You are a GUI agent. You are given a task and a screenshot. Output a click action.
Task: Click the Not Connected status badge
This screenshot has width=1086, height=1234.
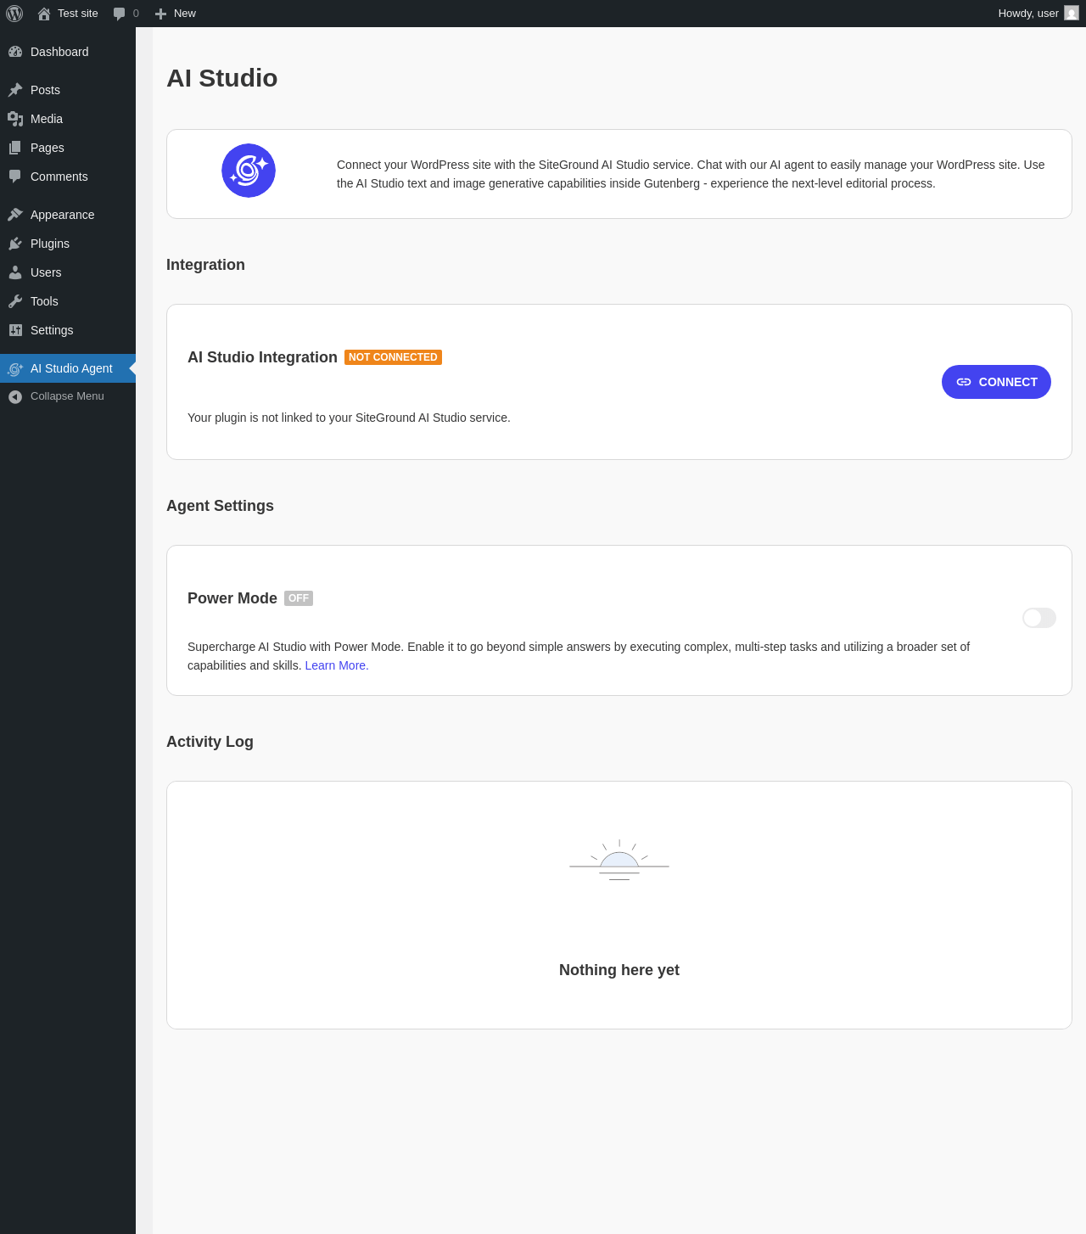coord(393,357)
